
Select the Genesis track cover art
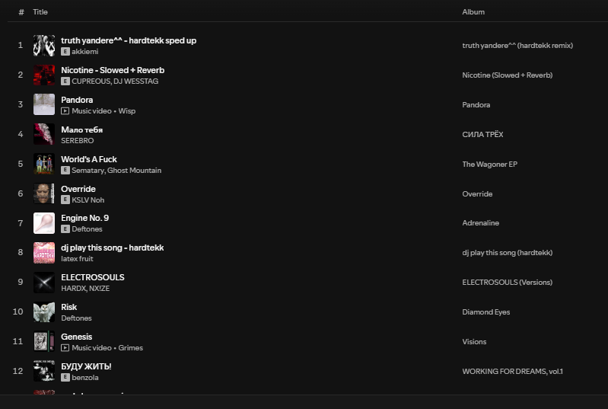click(x=44, y=341)
